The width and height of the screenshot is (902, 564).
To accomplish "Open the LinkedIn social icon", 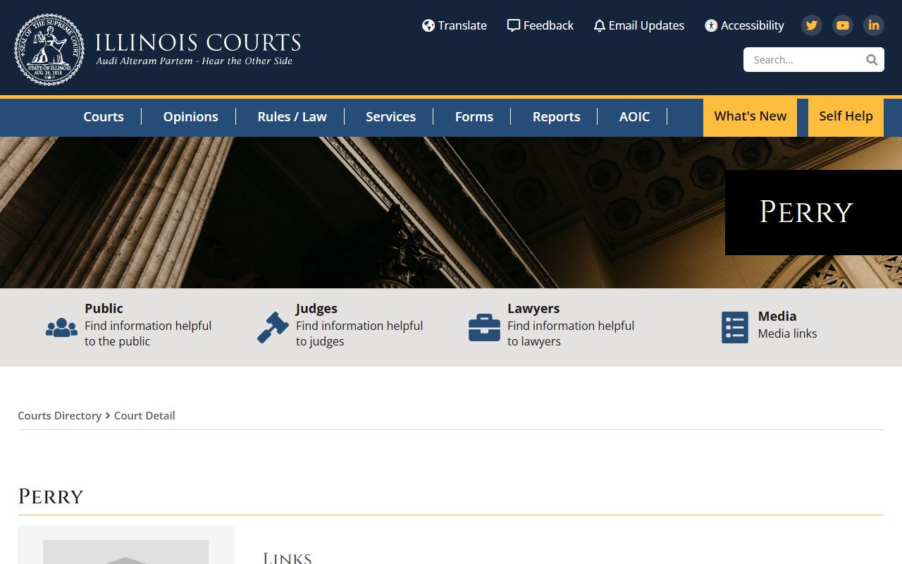I will [874, 25].
